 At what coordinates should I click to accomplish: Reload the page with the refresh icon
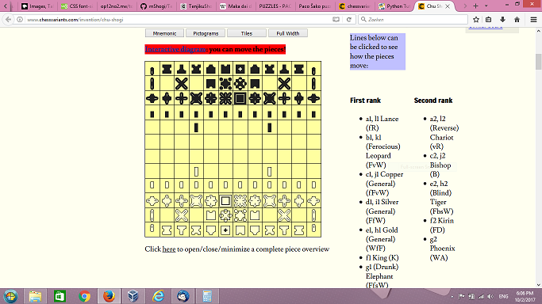click(349, 20)
